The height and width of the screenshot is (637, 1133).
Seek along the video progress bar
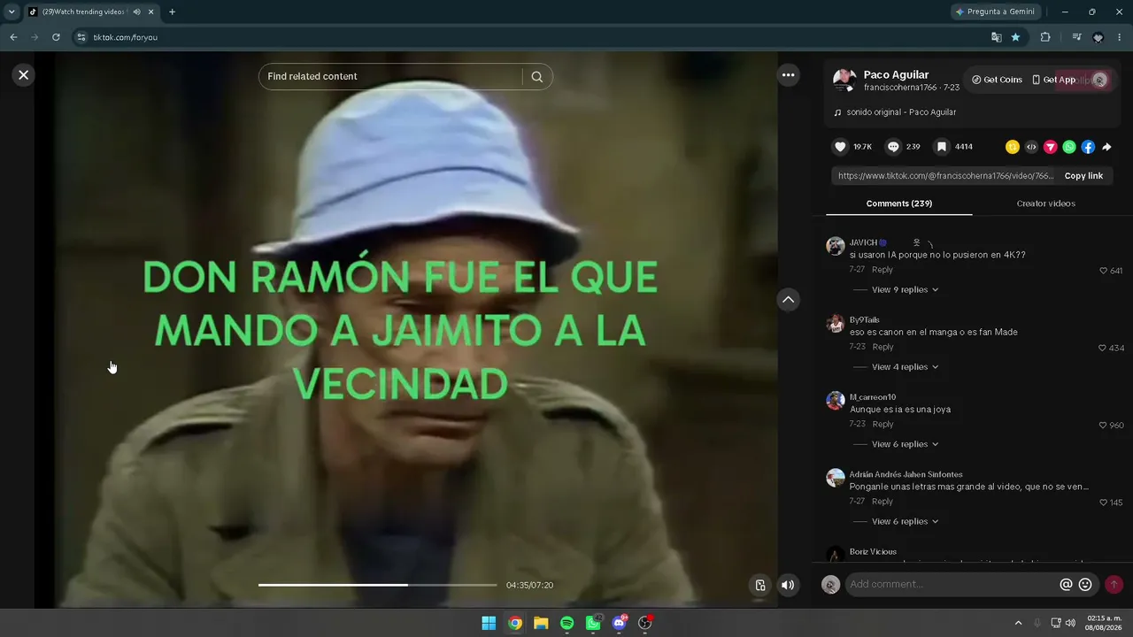378,585
